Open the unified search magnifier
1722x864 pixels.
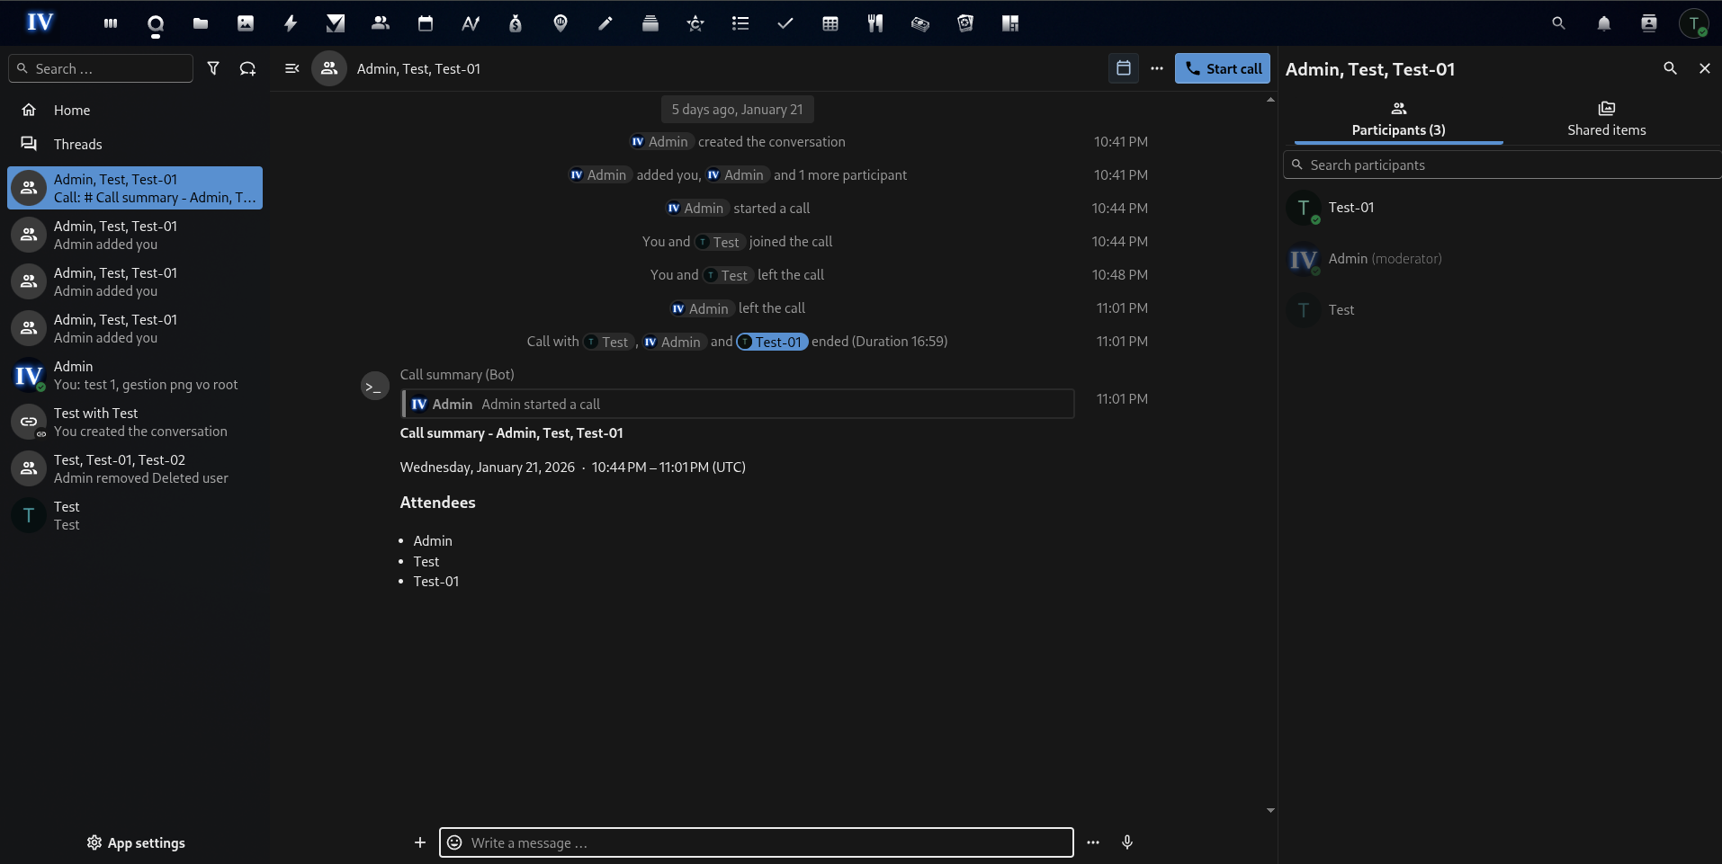1558,22
